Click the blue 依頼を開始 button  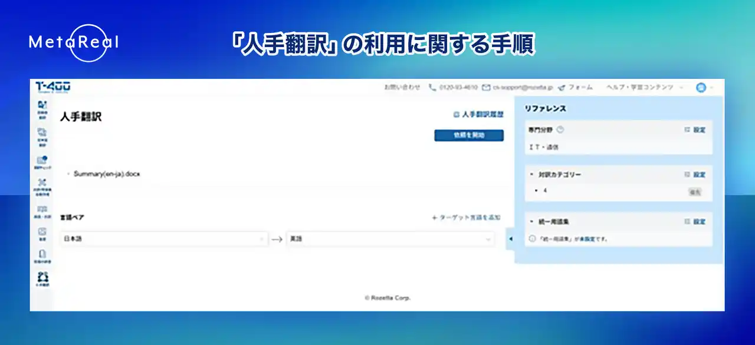click(x=469, y=135)
